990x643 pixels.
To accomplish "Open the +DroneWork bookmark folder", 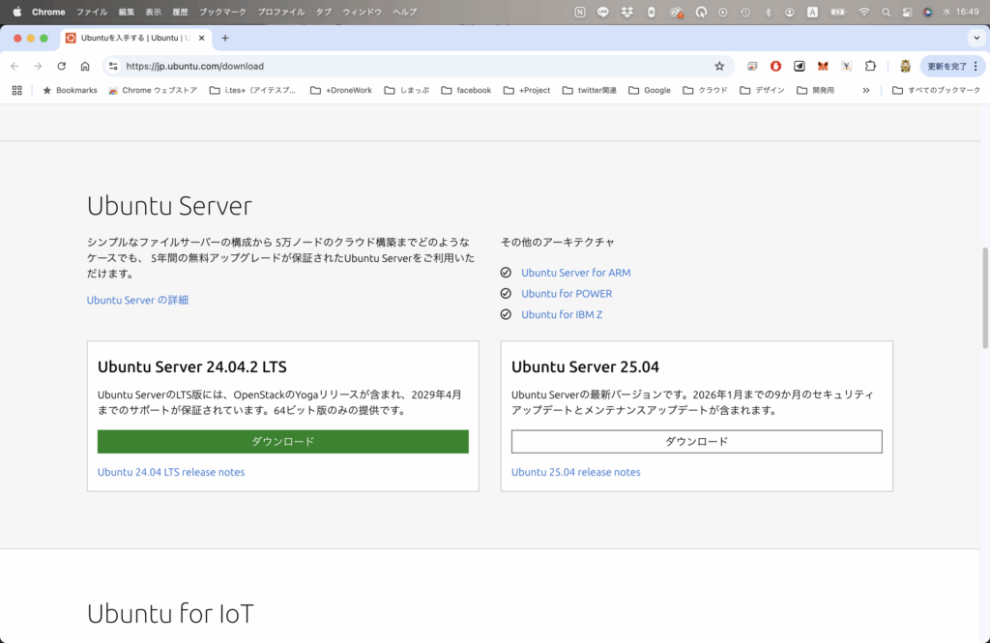I will tap(341, 90).
